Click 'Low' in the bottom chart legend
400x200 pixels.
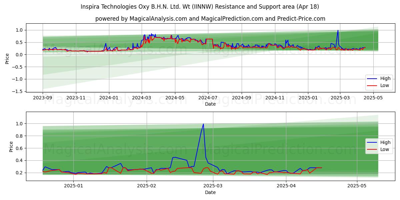tap(385, 149)
